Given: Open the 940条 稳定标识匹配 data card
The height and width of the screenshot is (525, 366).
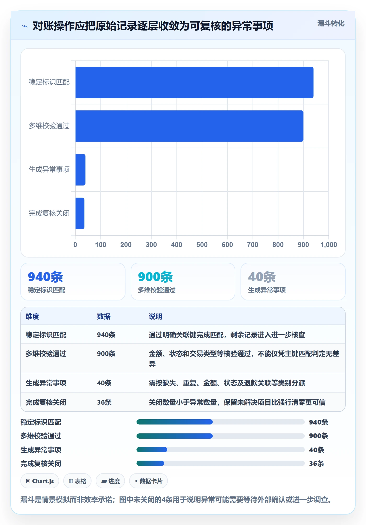Looking at the screenshot, I should (x=73, y=282).
